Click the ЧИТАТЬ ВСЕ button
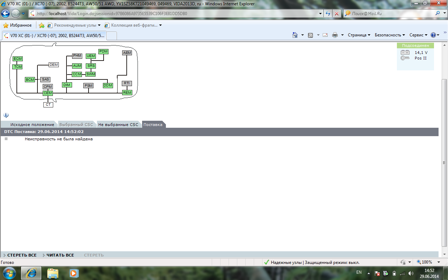 60,255
